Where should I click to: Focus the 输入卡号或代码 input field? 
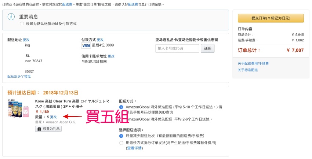(177, 48)
